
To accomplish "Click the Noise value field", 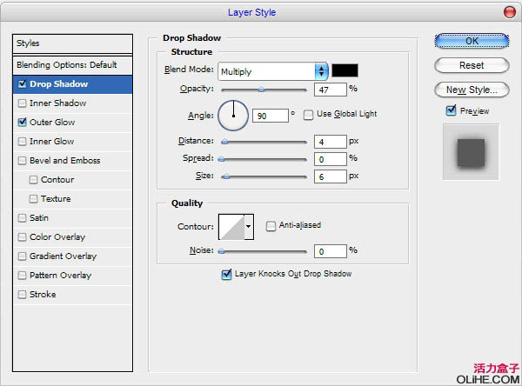I will click(331, 251).
